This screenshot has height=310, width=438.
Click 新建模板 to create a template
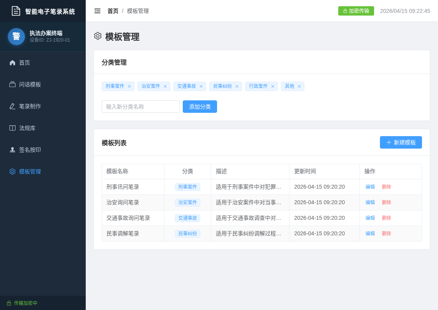pos(401,142)
